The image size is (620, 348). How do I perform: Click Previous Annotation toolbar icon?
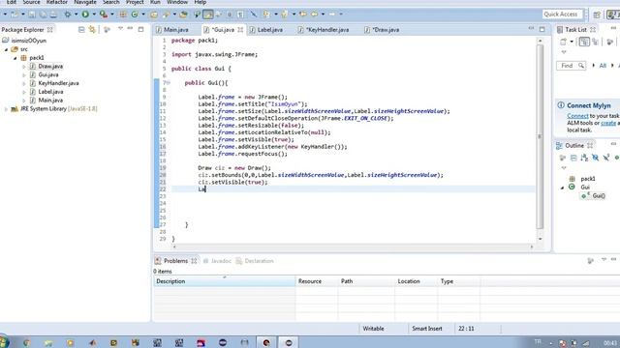click(284, 14)
